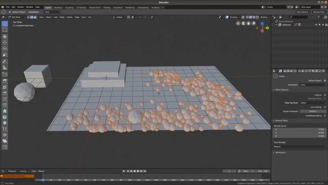Enable the AutoMerge Editing checkbox
The image size is (328, 185).
coord(325,116)
